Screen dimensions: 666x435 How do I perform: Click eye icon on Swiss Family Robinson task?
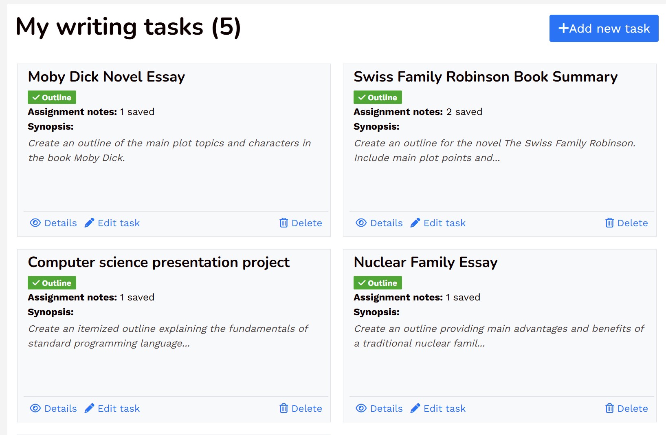point(361,223)
